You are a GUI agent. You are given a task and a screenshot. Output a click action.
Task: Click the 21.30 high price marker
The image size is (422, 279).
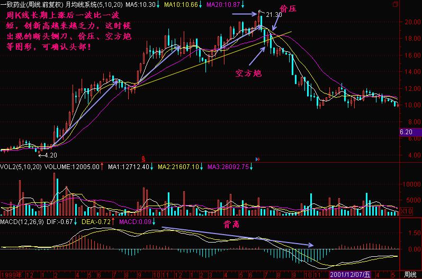pyautogui.click(x=273, y=14)
